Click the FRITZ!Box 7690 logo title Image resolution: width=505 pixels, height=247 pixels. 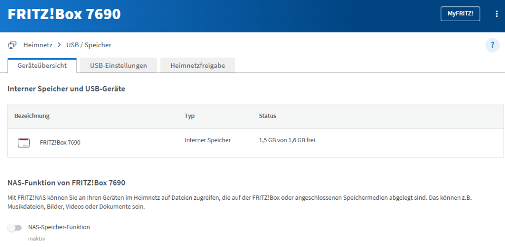coord(65,14)
